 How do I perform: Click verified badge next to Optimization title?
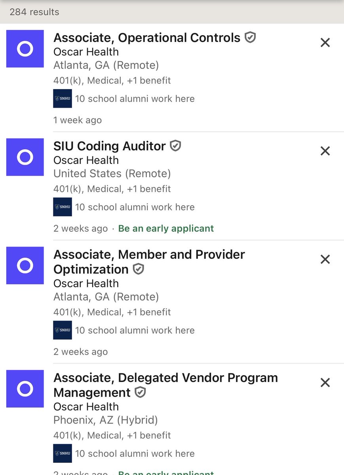[x=138, y=269]
